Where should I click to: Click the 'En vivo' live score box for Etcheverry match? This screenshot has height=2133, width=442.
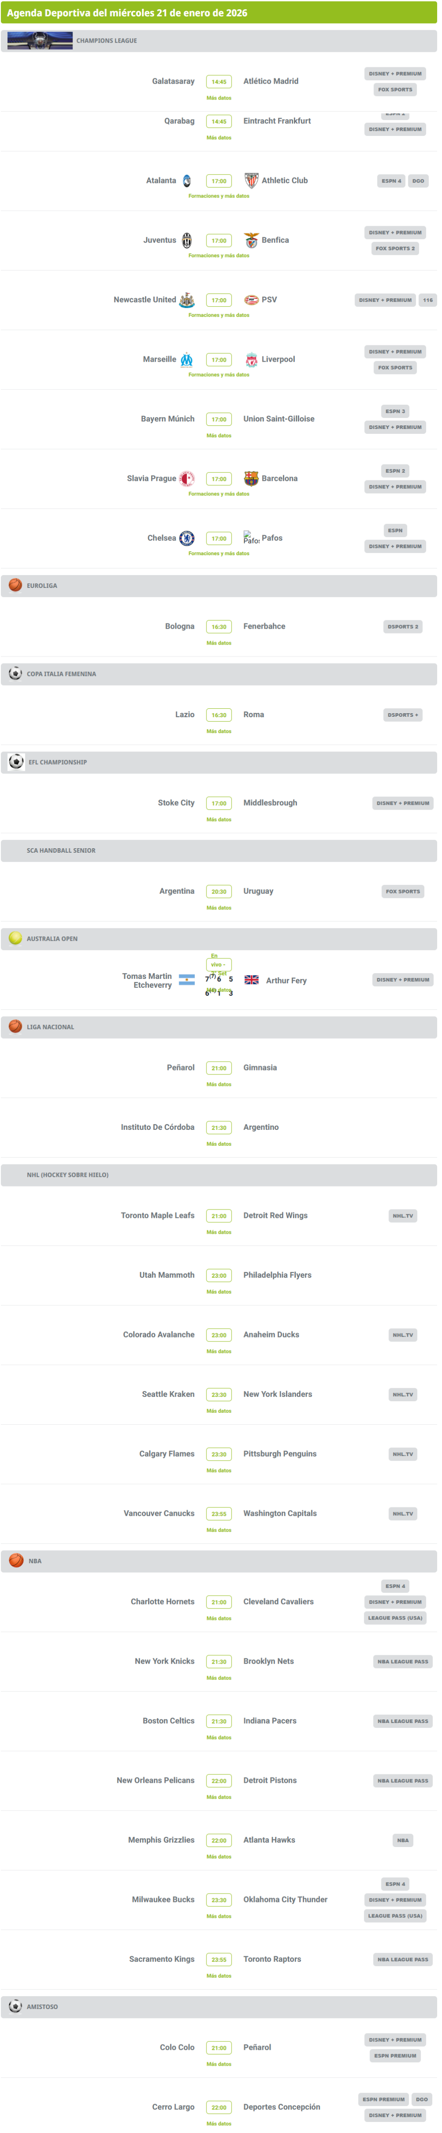(218, 964)
